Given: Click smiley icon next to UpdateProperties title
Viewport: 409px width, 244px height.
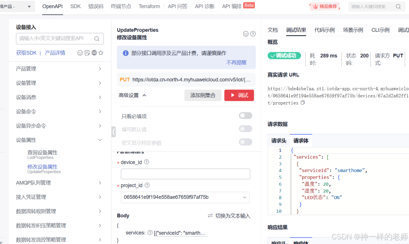Looking at the screenshot, I should click(x=246, y=34).
